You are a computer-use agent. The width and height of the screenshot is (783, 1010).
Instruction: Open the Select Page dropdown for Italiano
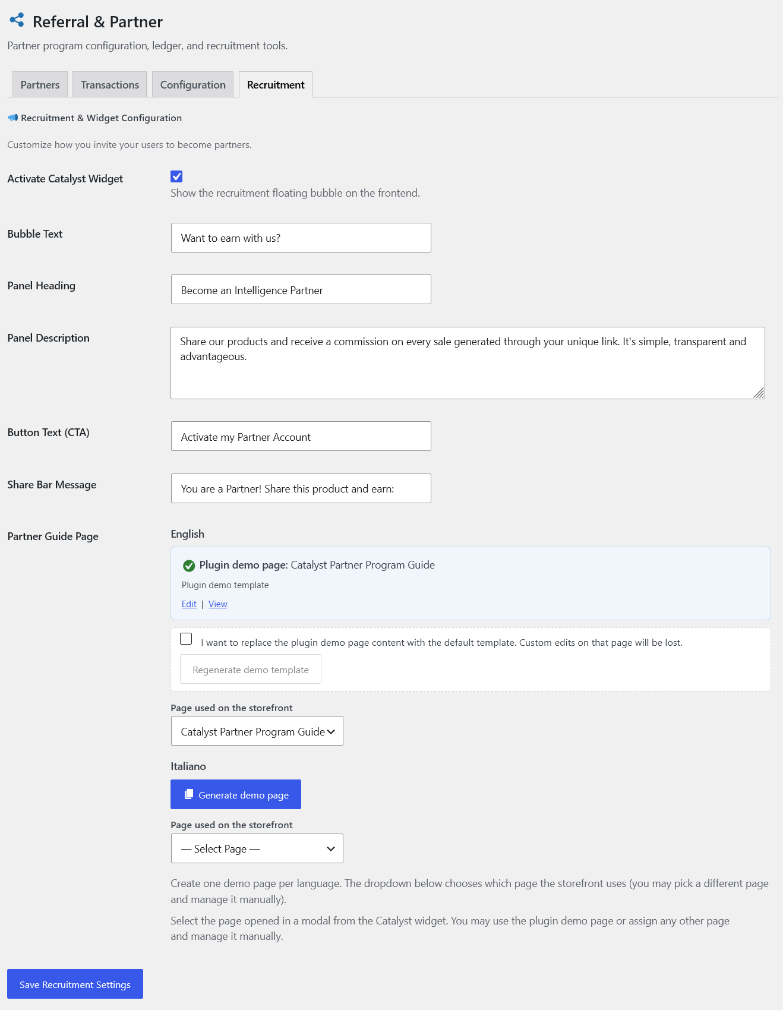(257, 848)
